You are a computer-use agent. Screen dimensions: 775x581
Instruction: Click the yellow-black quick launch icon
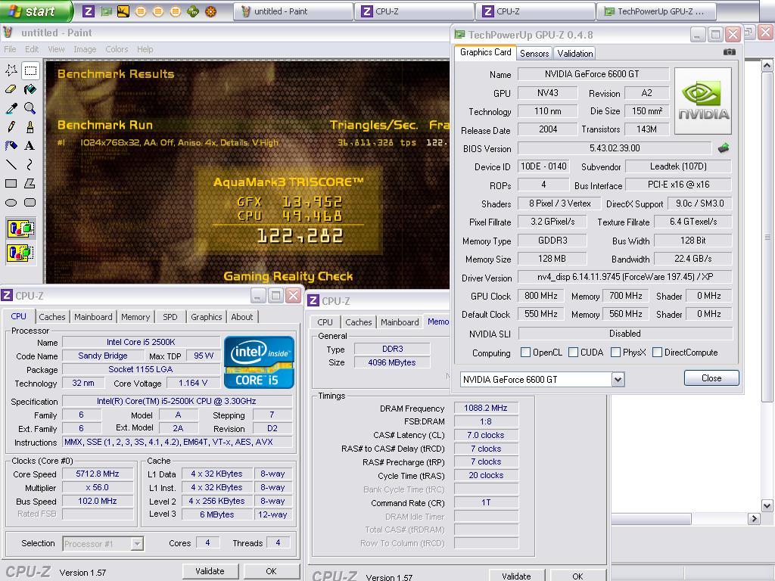123,11
